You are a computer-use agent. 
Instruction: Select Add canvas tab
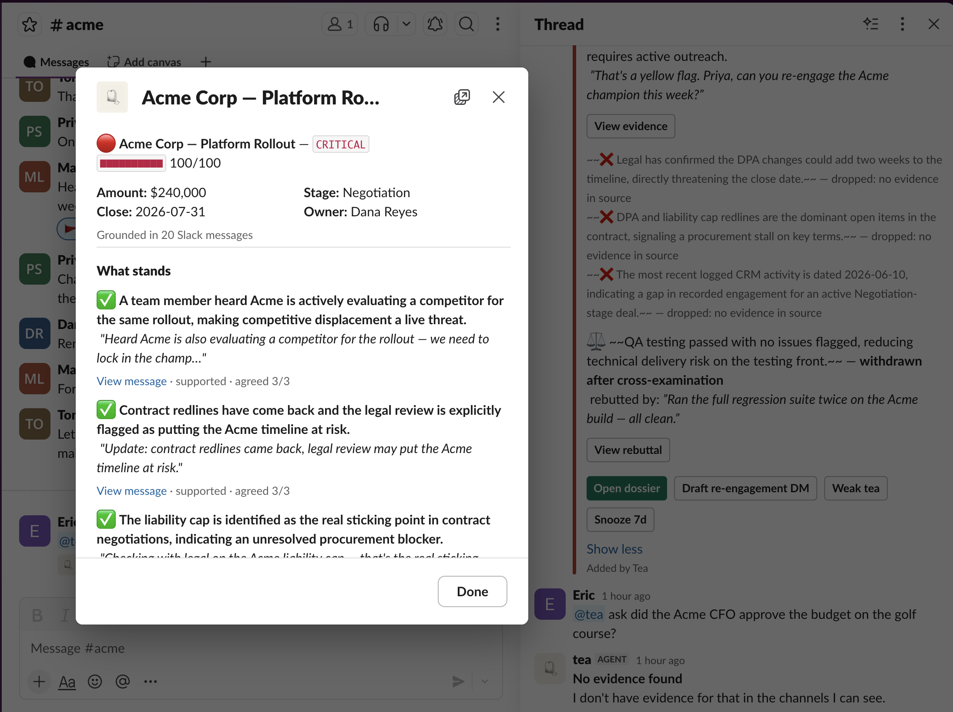pyautogui.click(x=144, y=62)
